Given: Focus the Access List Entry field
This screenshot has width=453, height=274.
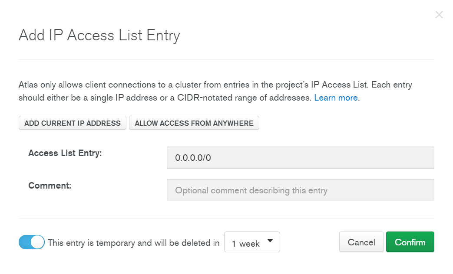Looking at the screenshot, I should point(300,157).
